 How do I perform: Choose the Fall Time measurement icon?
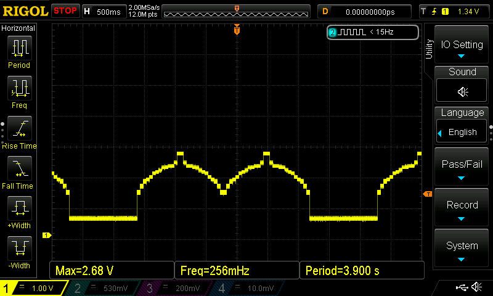click(x=19, y=168)
